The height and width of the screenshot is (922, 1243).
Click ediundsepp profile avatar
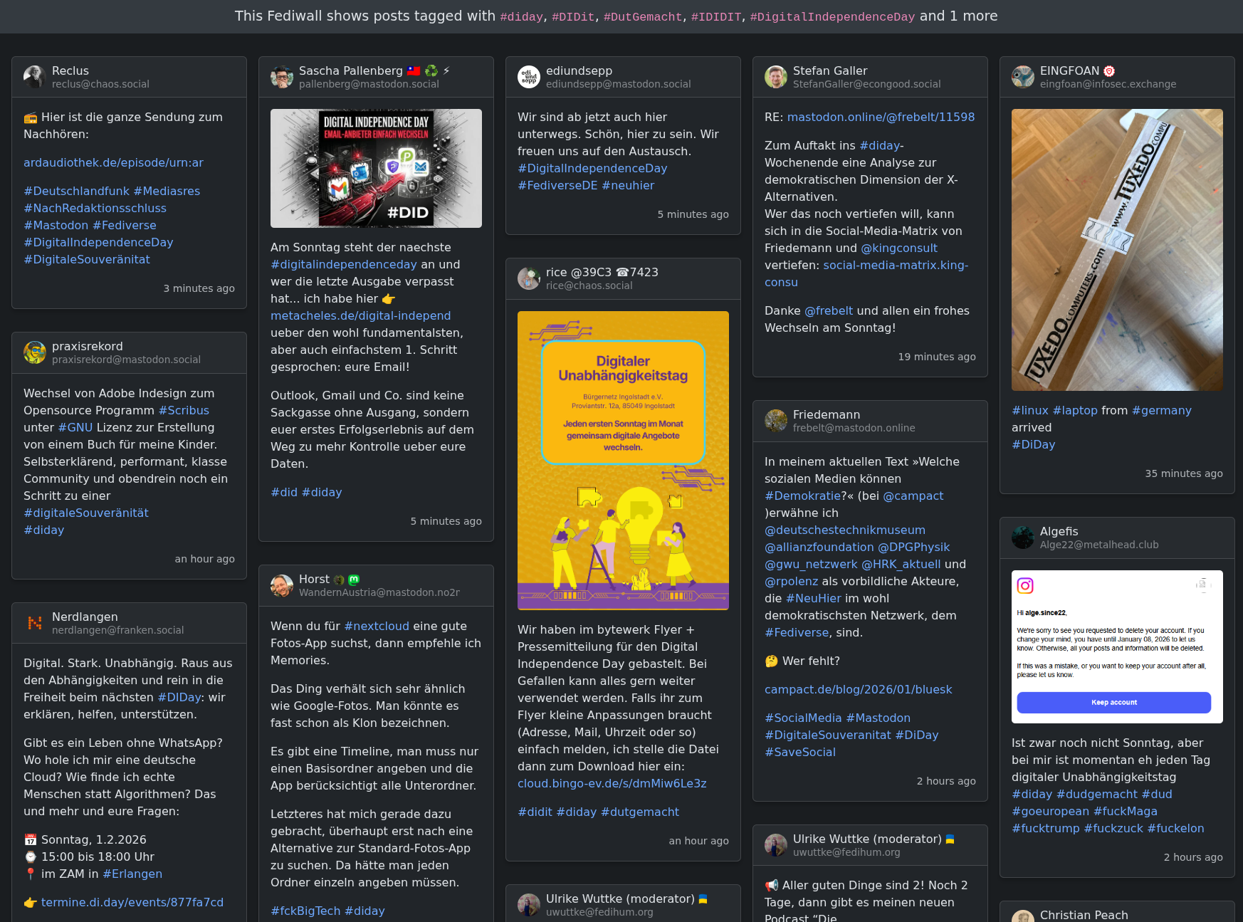[529, 77]
